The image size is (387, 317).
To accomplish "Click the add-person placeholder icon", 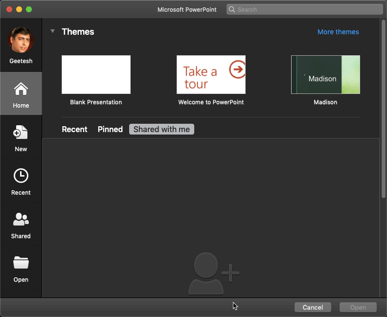I will [213, 274].
